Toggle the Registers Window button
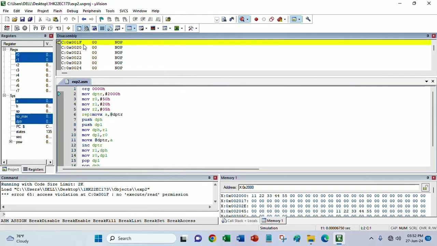Viewport: 437px width, 246px height. (x=102, y=28)
